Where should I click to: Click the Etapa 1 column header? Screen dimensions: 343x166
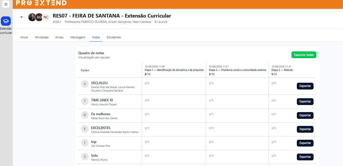click(x=174, y=70)
